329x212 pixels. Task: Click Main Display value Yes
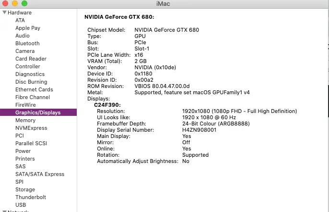coord(187,136)
